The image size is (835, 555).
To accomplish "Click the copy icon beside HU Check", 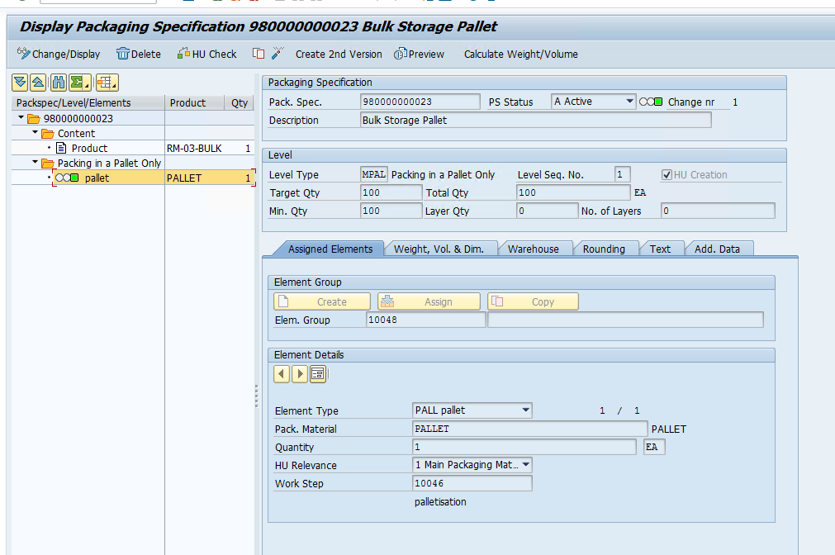I will pos(259,54).
